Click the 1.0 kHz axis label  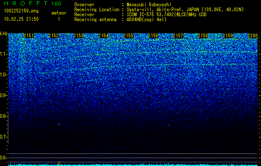[x=4, y=75]
